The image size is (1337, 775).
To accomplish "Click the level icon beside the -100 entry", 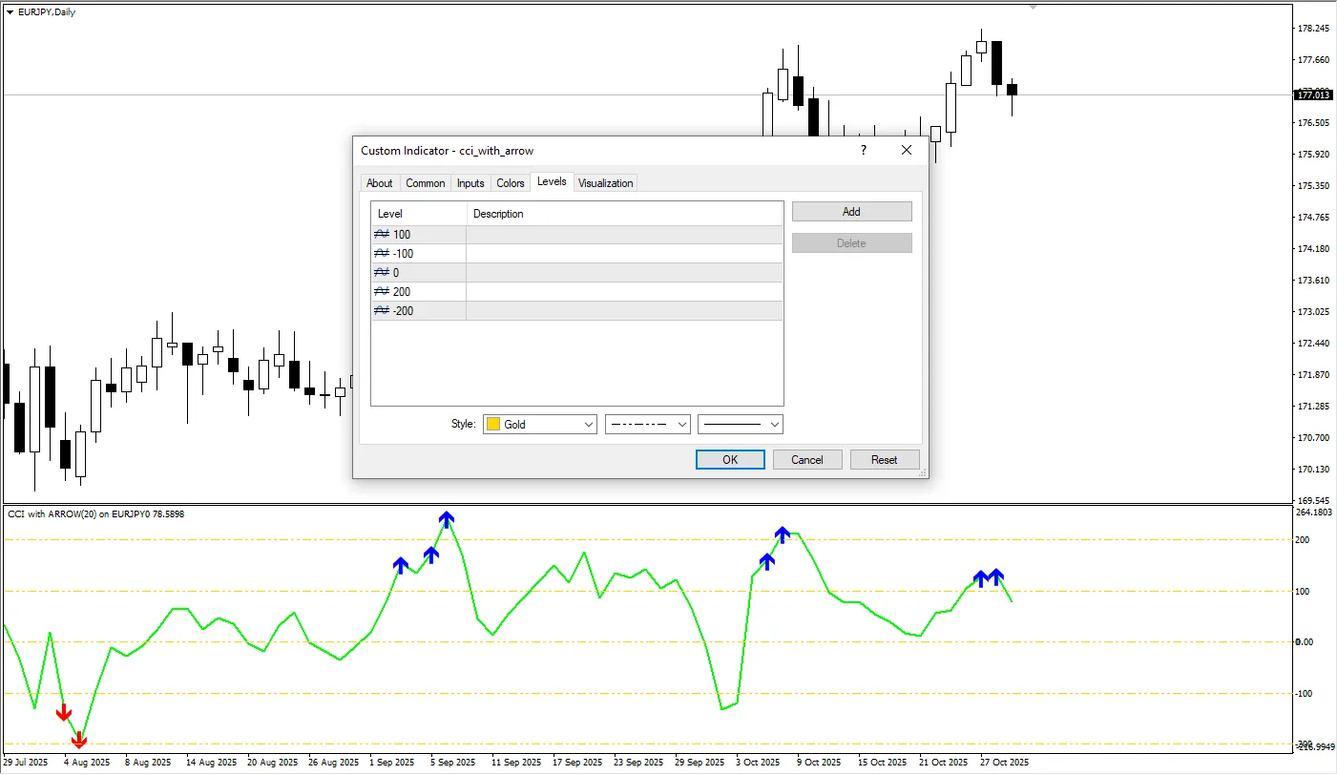I will 382,254.
